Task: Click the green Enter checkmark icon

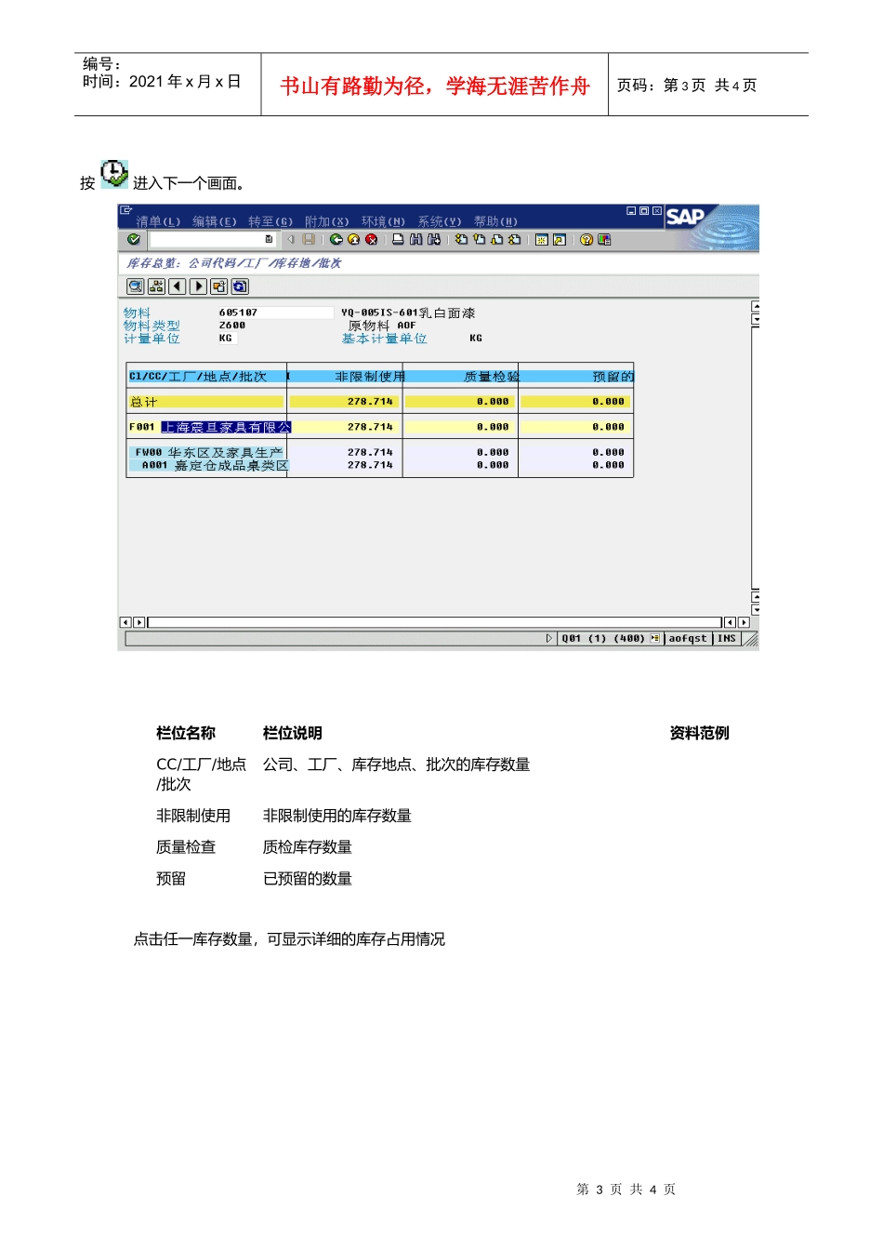Action: pyautogui.click(x=134, y=240)
